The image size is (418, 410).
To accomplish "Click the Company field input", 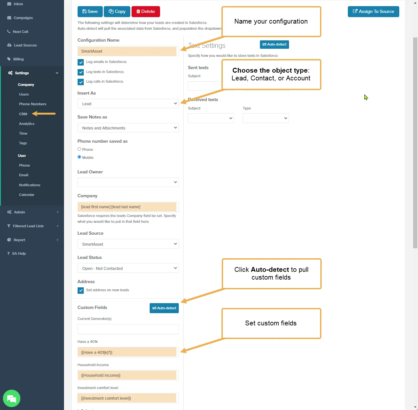I will 128,207.
